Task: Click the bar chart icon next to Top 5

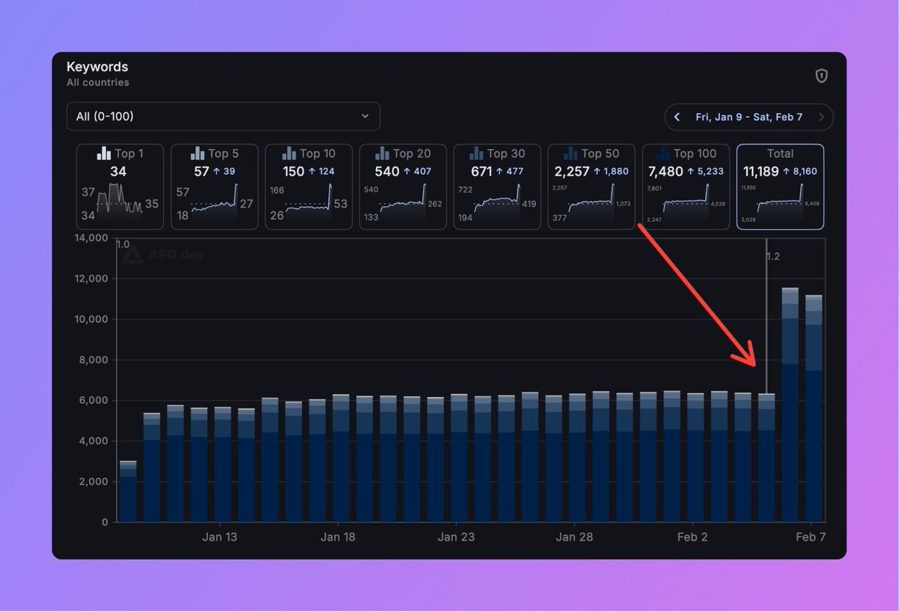Action: click(198, 154)
